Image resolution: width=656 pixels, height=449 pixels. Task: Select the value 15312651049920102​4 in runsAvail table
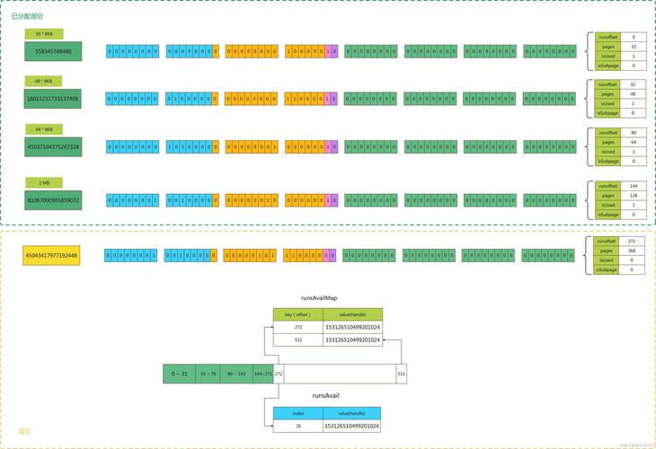click(x=352, y=426)
